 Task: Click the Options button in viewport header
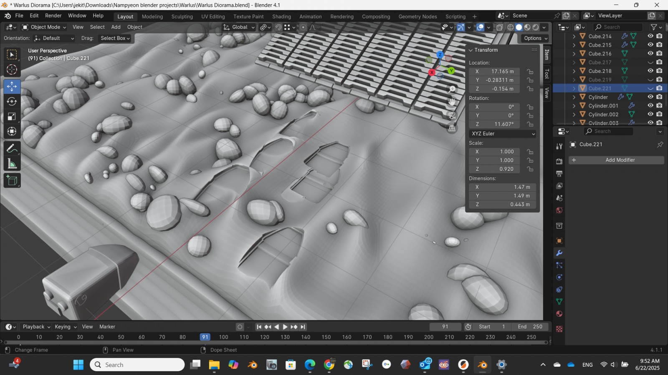tap(535, 38)
